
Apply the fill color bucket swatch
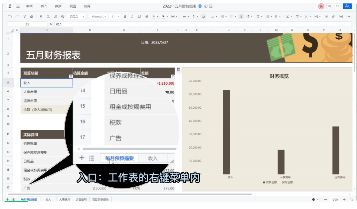(x=163, y=16)
